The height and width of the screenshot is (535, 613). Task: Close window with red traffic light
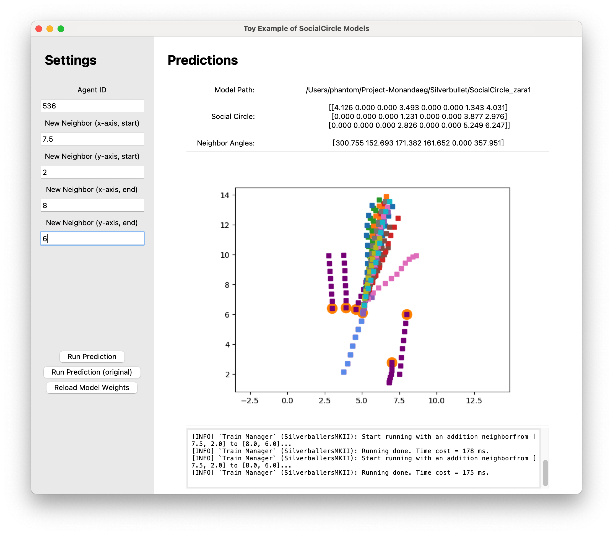[x=39, y=29]
